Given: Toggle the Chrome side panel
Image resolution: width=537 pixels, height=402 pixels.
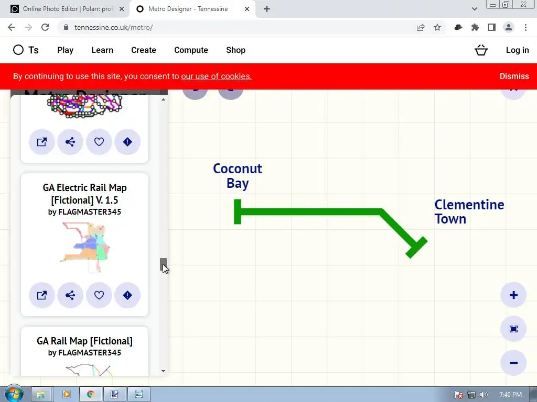Looking at the screenshot, I should [x=492, y=27].
